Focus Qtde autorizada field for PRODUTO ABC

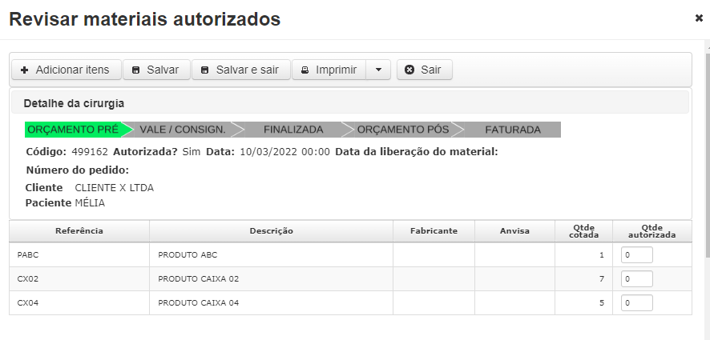pos(636,255)
